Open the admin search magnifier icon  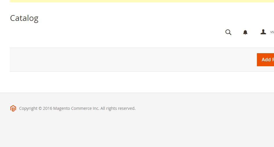pyautogui.click(x=228, y=32)
